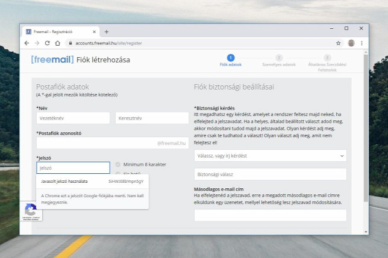Open the Válassz, vagy írj kérdést dropdown
Image resolution: width=388 pixels, height=258 pixels.
[x=270, y=156]
